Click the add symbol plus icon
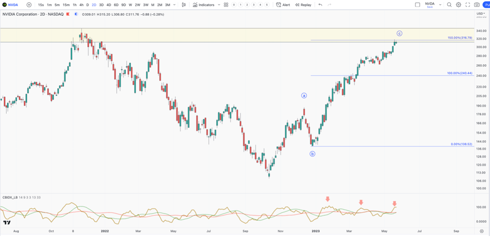Screen dimensions: 490x237 [x=29, y=5]
